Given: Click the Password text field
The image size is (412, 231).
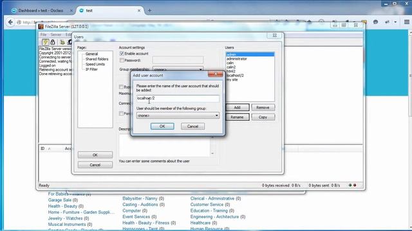Looking at the screenshot, I should (x=178, y=60).
